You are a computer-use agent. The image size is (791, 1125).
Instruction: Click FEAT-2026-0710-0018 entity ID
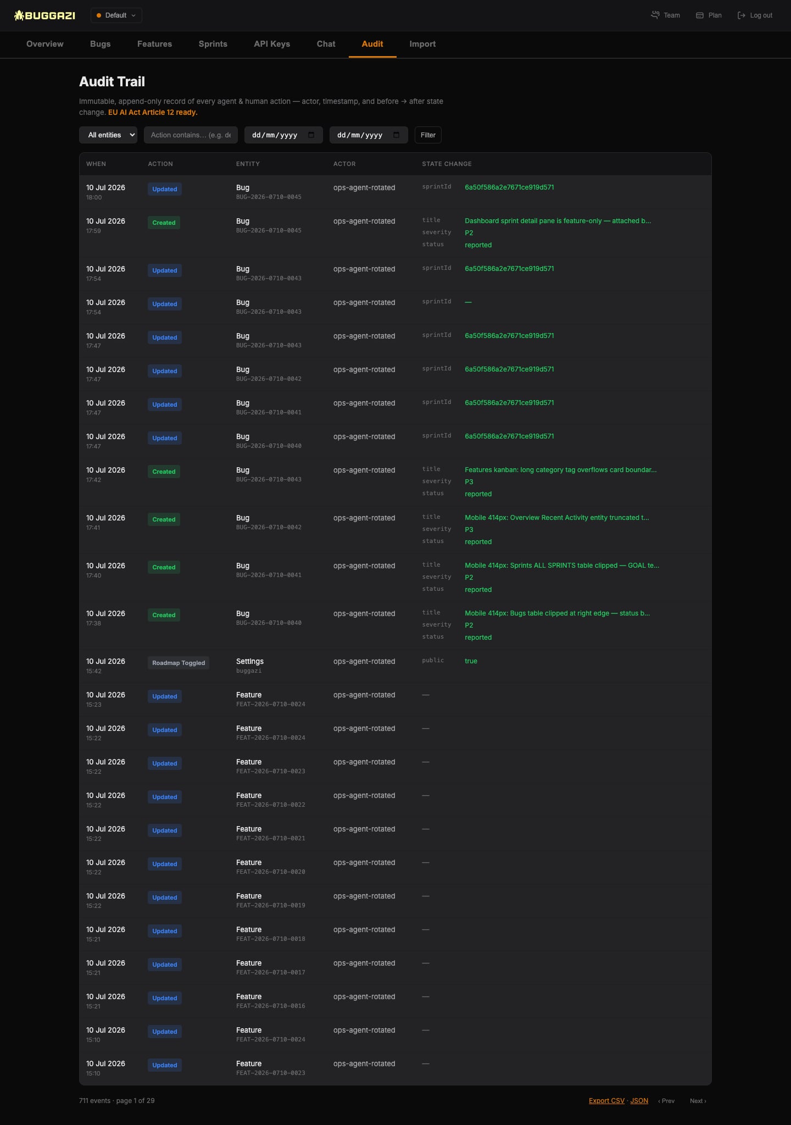pos(271,939)
